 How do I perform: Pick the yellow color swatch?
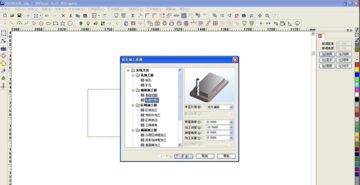click(357, 70)
